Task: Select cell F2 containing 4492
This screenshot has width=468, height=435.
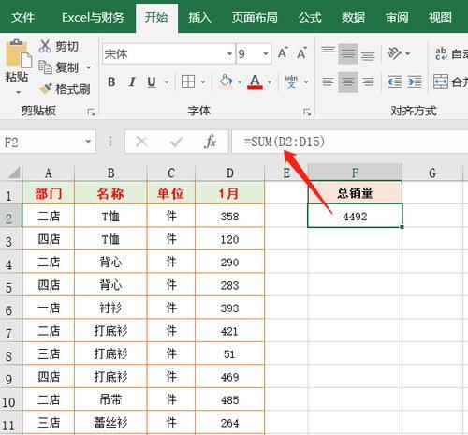Action: [355, 216]
